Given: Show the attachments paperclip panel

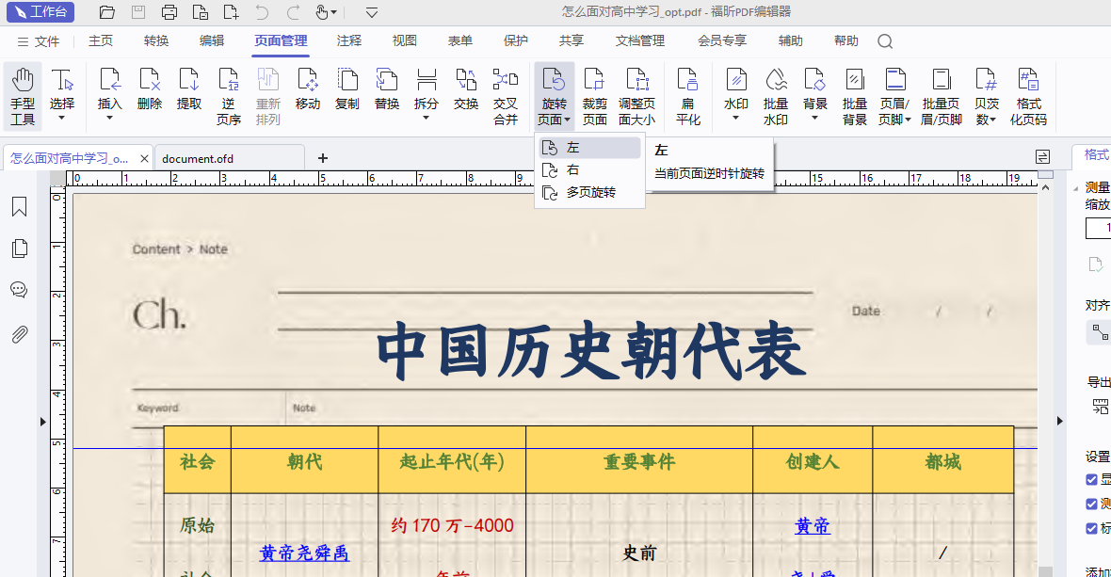Looking at the screenshot, I should pos(19,334).
